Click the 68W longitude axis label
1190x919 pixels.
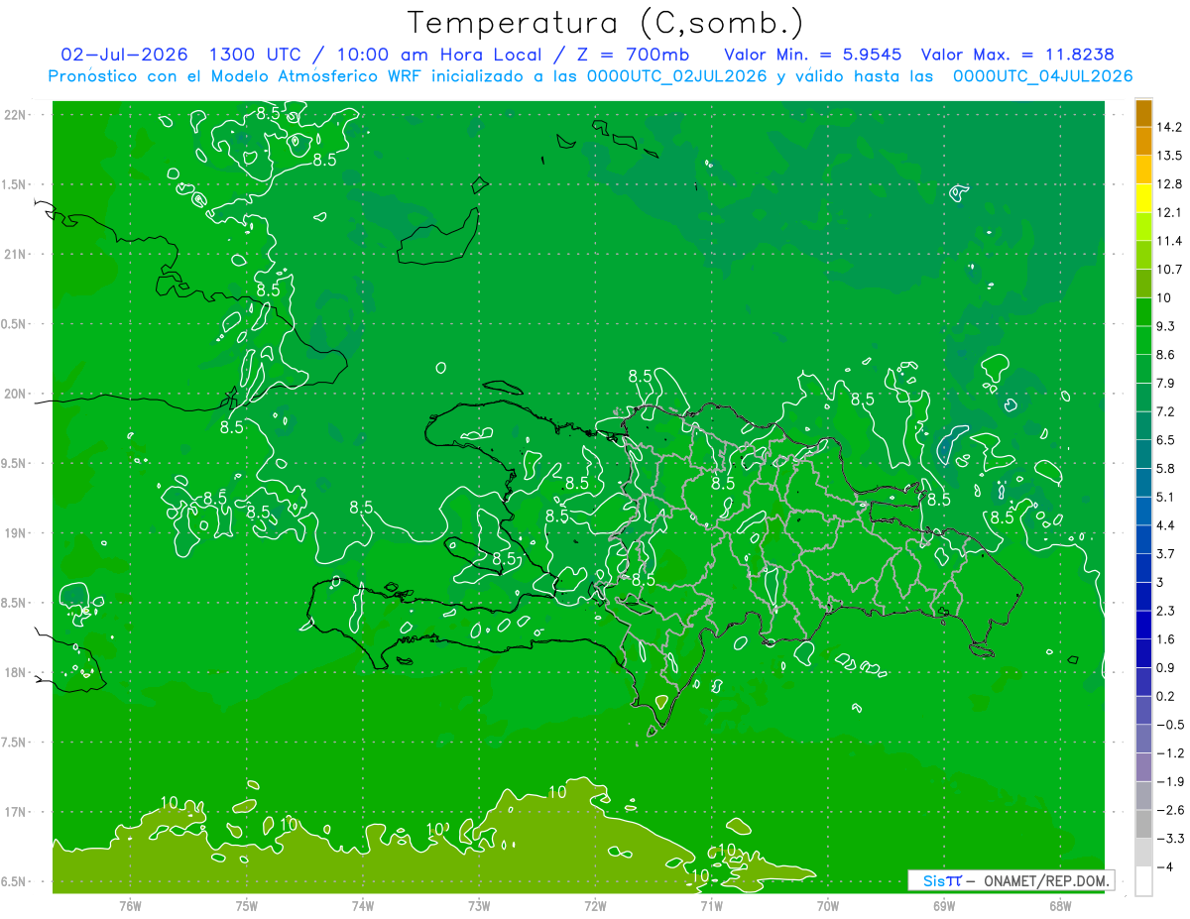pos(1060,906)
